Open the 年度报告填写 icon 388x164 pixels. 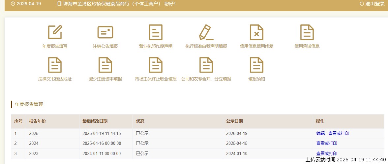[55, 32]
